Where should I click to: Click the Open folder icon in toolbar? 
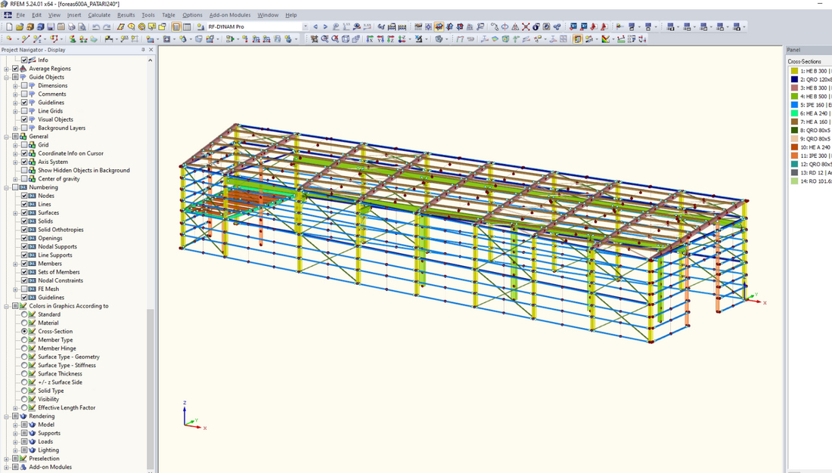tap(20, 27)
